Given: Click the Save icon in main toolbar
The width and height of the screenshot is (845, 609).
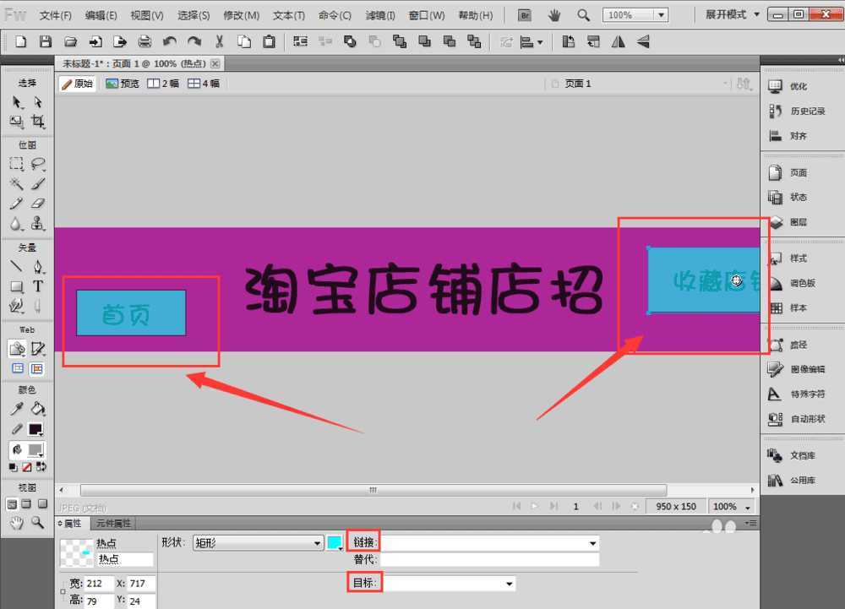Looking at the screenshot, I should [46, 41].
